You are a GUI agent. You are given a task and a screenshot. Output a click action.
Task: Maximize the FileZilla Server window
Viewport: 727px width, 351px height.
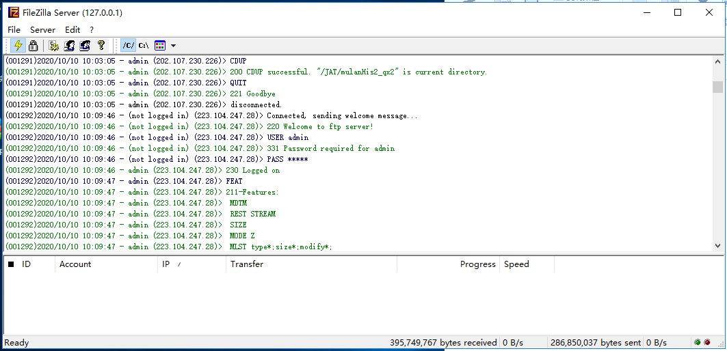pos(677,12)
